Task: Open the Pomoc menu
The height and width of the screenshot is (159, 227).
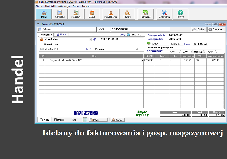Action: pos(86,6)
